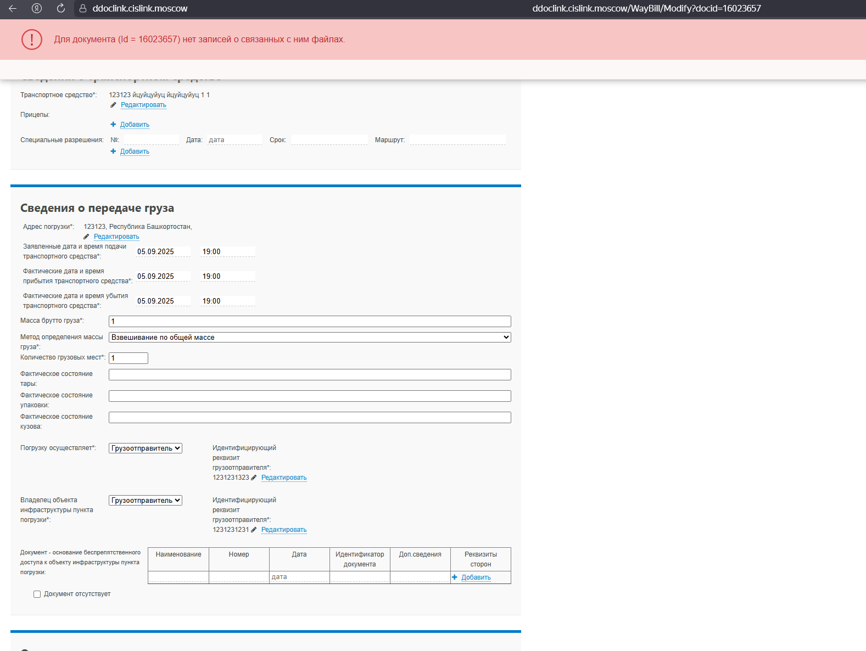Click the padlock site security icon

tap(83, 8)
